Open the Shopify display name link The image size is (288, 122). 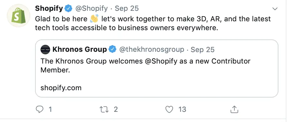49,9
